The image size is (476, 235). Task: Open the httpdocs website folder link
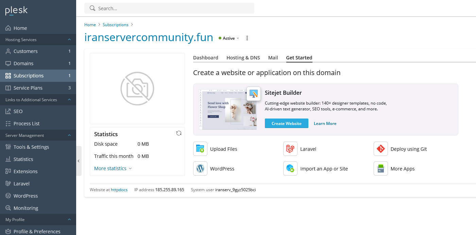pos(119,190)
